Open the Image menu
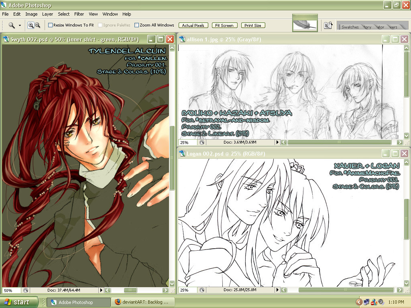411x308 pixels. coord(31,14)
